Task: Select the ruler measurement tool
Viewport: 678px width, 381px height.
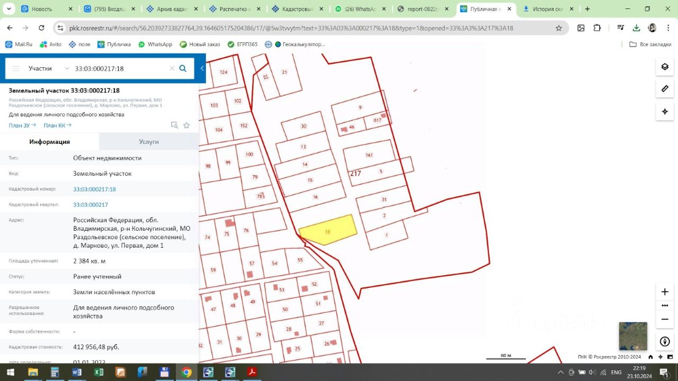Action: coord(665,89)
